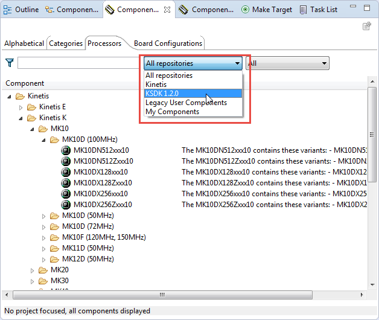Select the MK11D (50MHz) folder icon
The height and width of the screenshot is (320, 379).
pos(55,248)
